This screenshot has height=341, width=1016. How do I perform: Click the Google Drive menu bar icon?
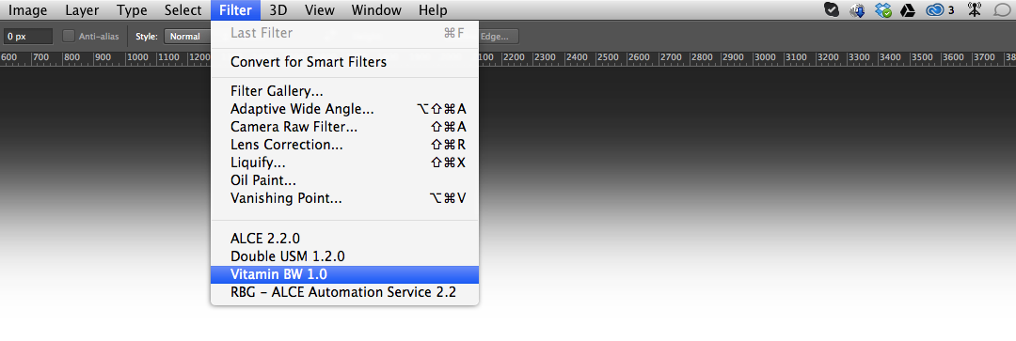[908, 9]
